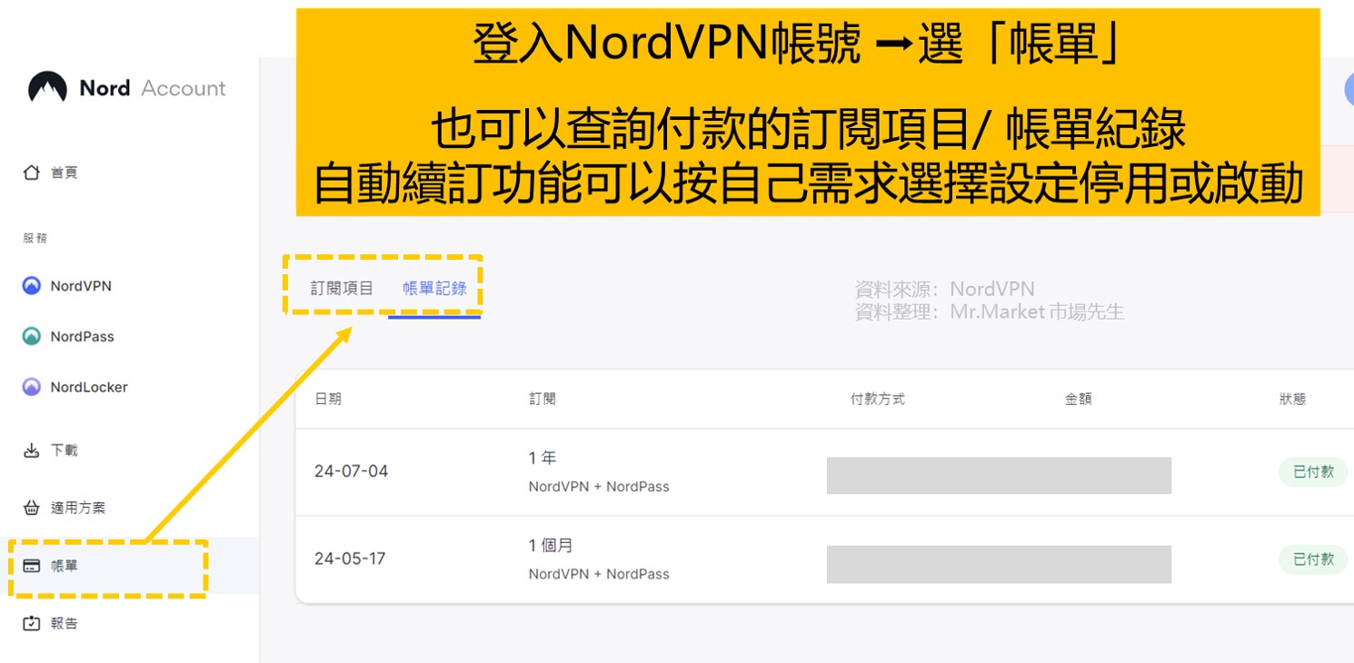The width and height of the screenshot is (1354, 663).
Task: Click the NordLocker service icon
Action: click(x=32, y=387)
